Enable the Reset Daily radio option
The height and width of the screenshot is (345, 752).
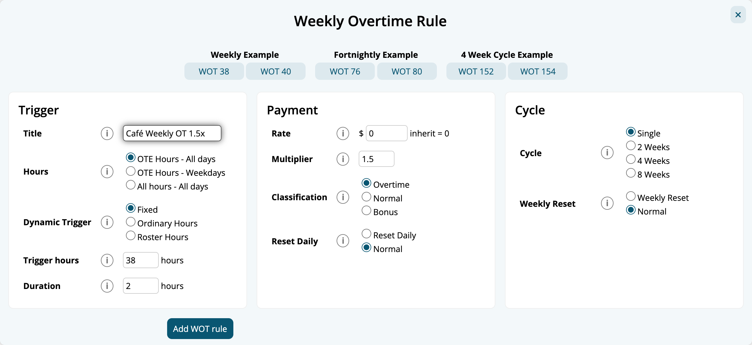[366, 234]
